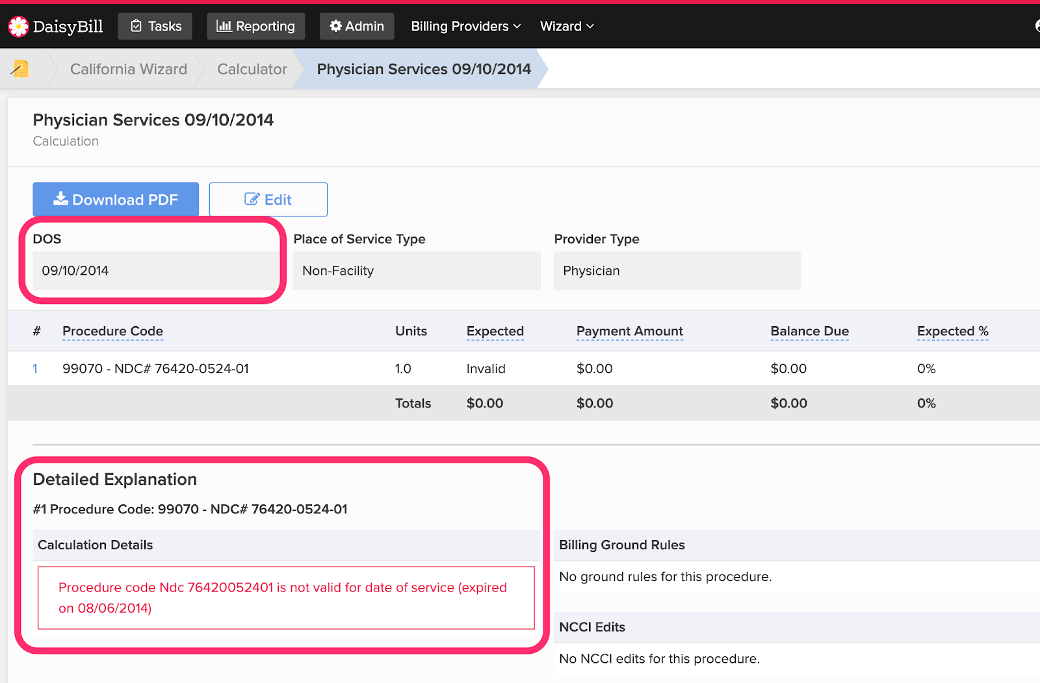Click the Physician provider type field
The height and width of the screenshot is (683, 1040).
tap(677, 270)
